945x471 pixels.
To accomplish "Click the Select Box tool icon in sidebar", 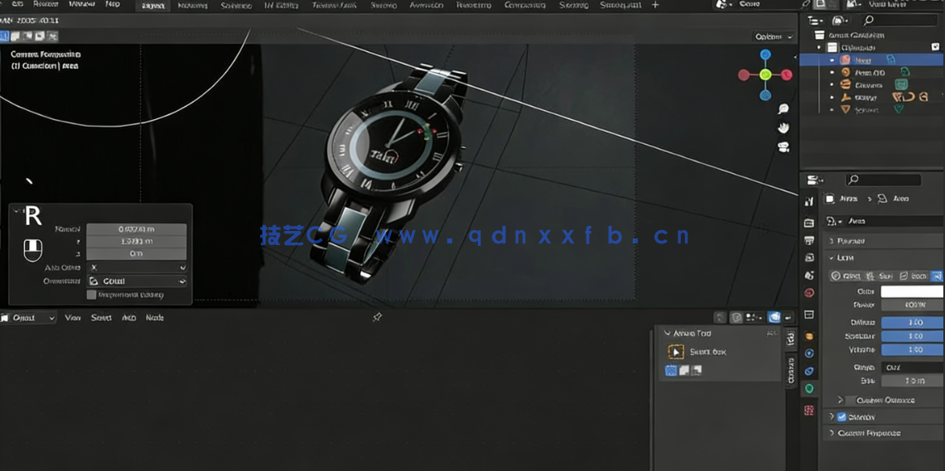I will [x=676, y=352].
